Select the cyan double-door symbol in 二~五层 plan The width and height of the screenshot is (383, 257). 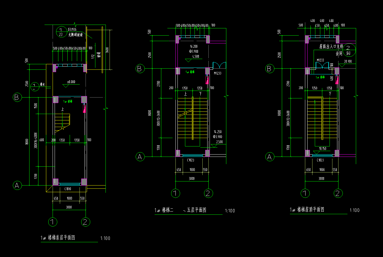[x=220, y=66]
